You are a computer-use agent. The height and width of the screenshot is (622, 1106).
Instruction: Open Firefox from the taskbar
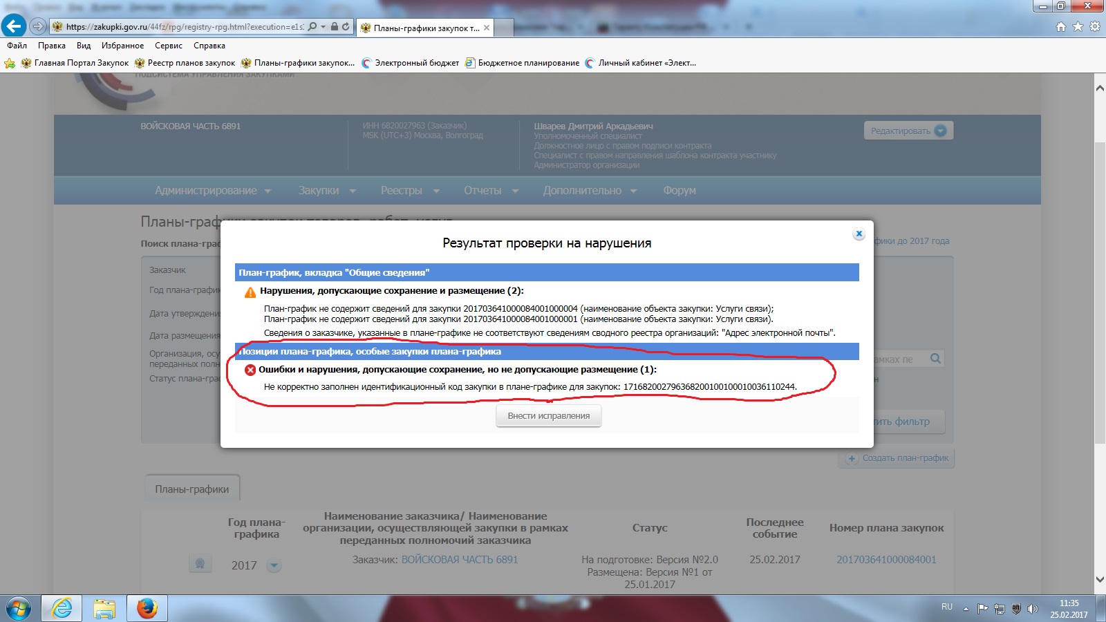pyautogui.click(x=147, y=608)
